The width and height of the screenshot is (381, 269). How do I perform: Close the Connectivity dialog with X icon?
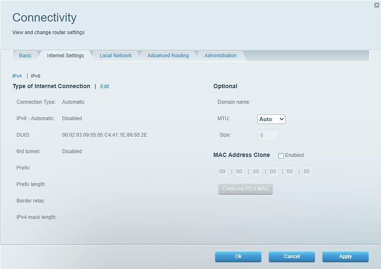377,5
